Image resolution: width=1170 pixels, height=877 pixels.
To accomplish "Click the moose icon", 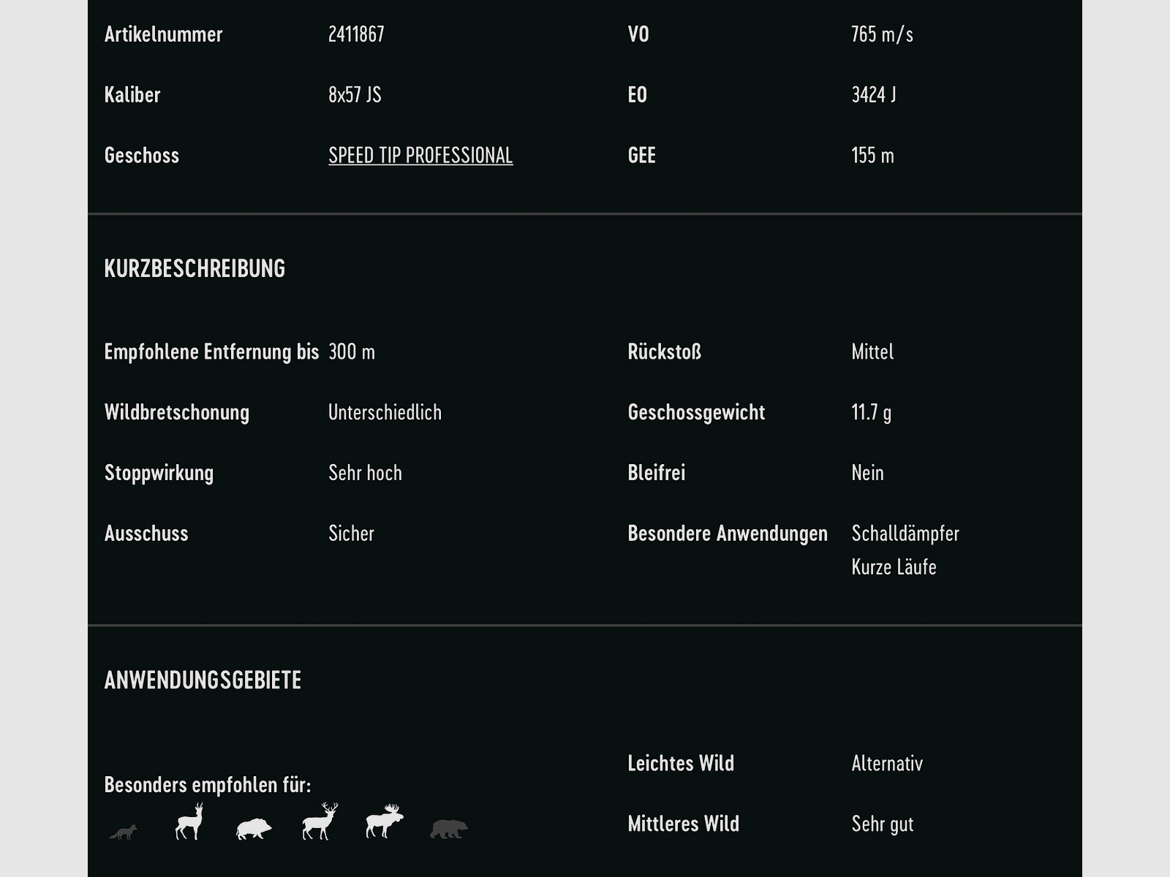I will coord(385,821).
